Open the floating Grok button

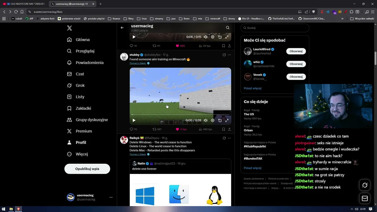pyautogui.click(x=365, y=185)
